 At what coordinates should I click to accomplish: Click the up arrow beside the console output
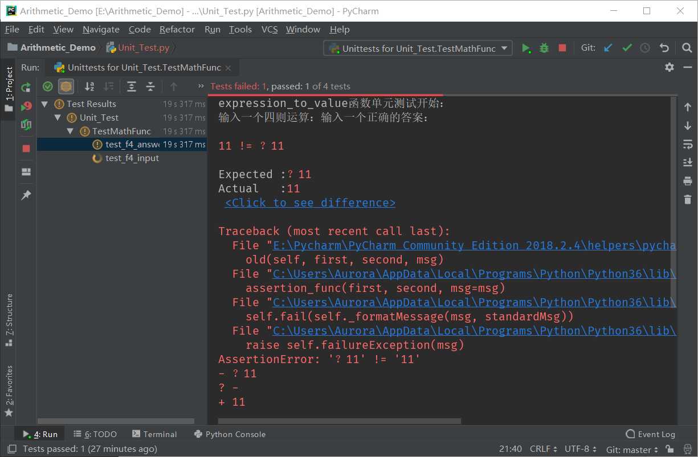click(688, 107)
